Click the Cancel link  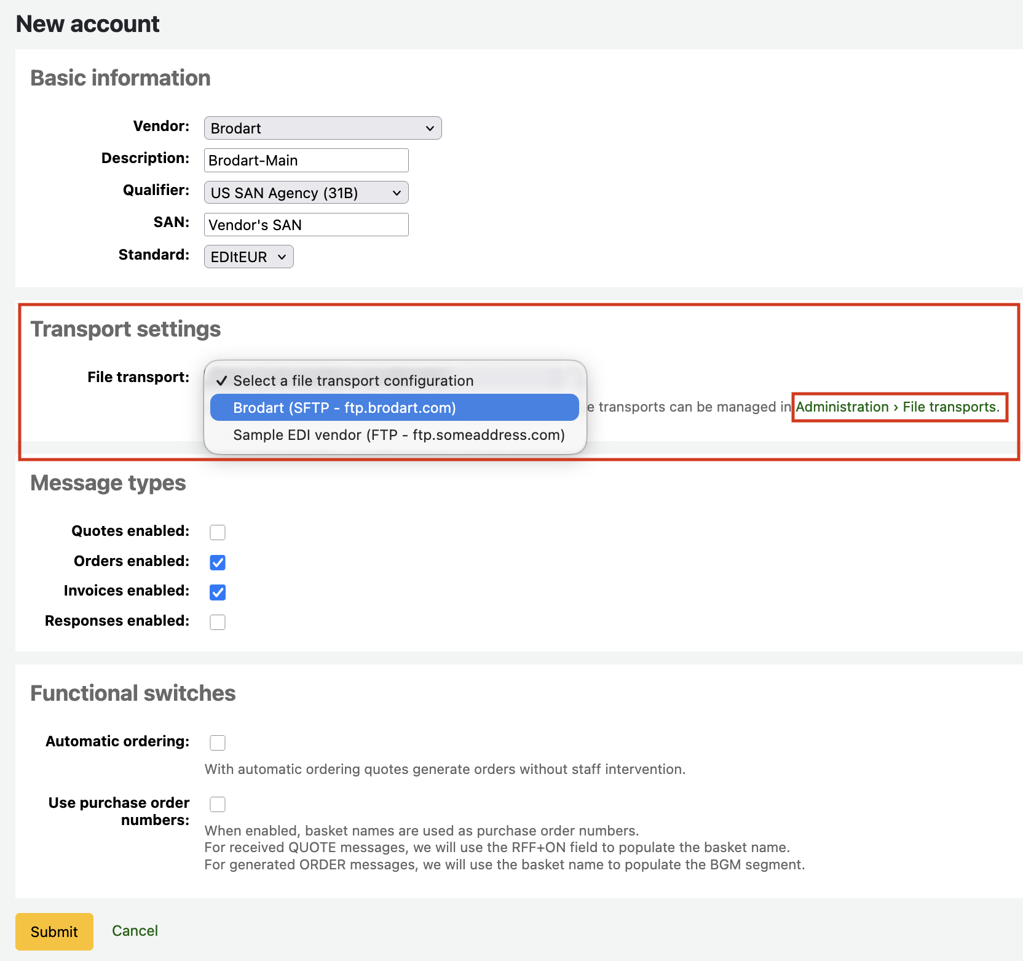click(135, 931)
